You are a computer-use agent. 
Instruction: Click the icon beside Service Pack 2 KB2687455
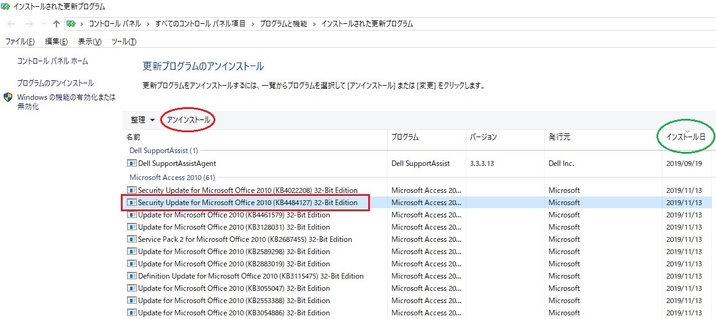131,239
